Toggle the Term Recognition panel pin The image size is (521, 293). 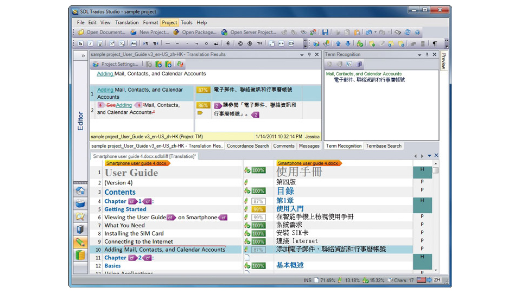point(427,54)
